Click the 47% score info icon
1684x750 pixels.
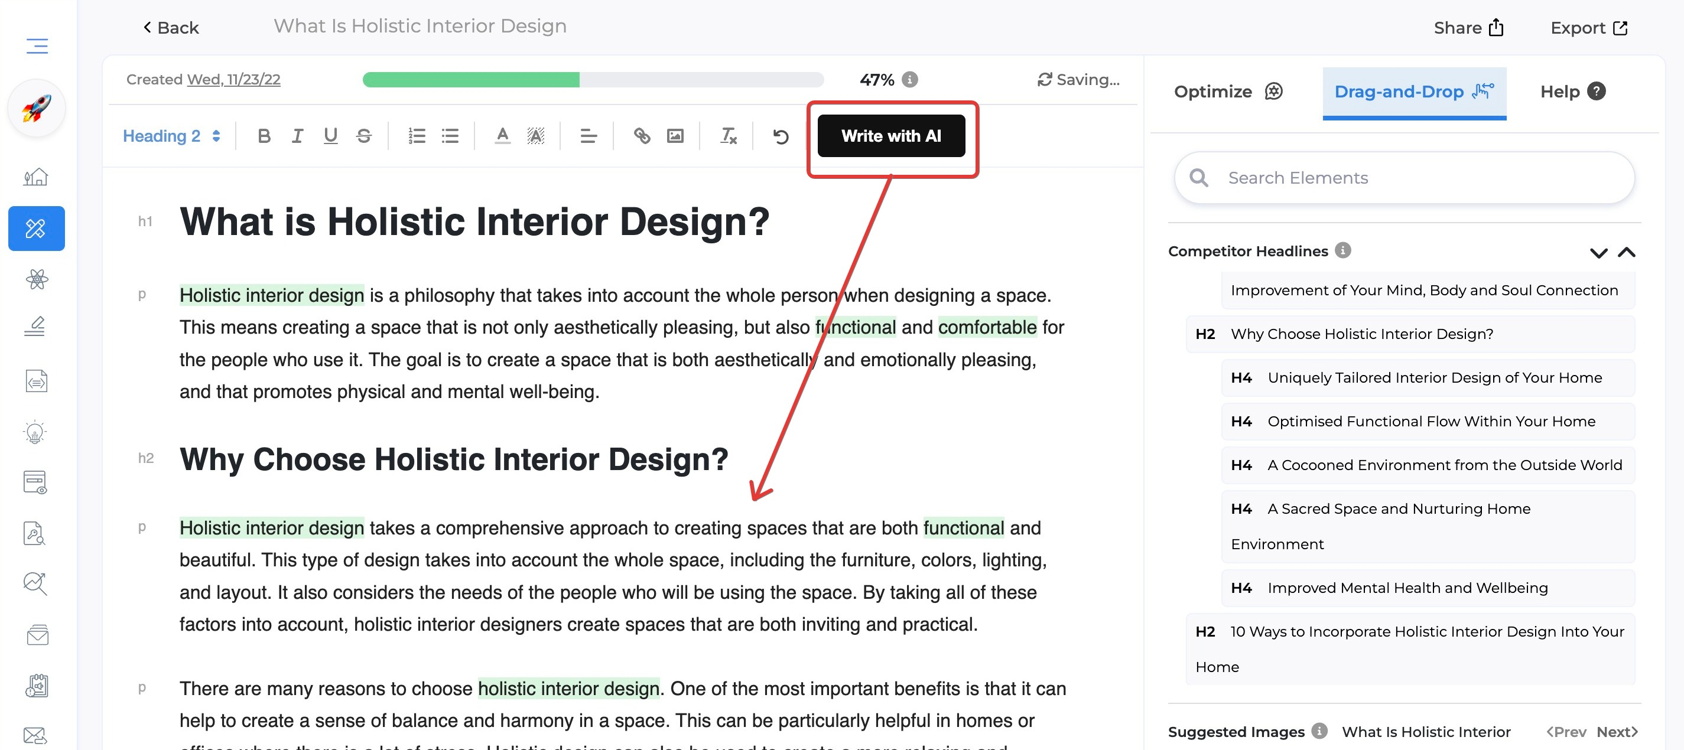pos(909,79)
